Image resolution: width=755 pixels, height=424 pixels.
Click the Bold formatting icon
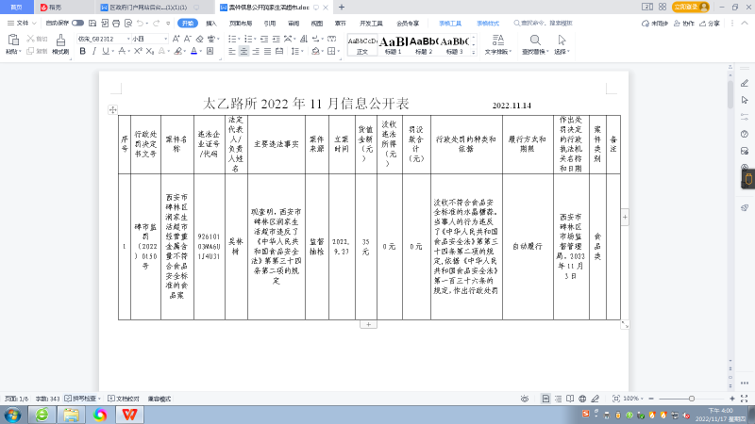click(82, 51)
